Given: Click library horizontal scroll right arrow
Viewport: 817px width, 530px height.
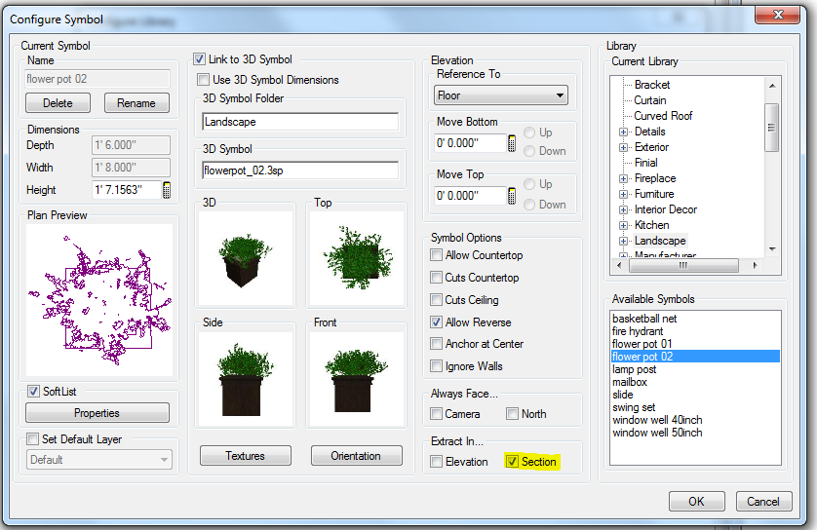Looking at the screenshot, I should point(755,266).
